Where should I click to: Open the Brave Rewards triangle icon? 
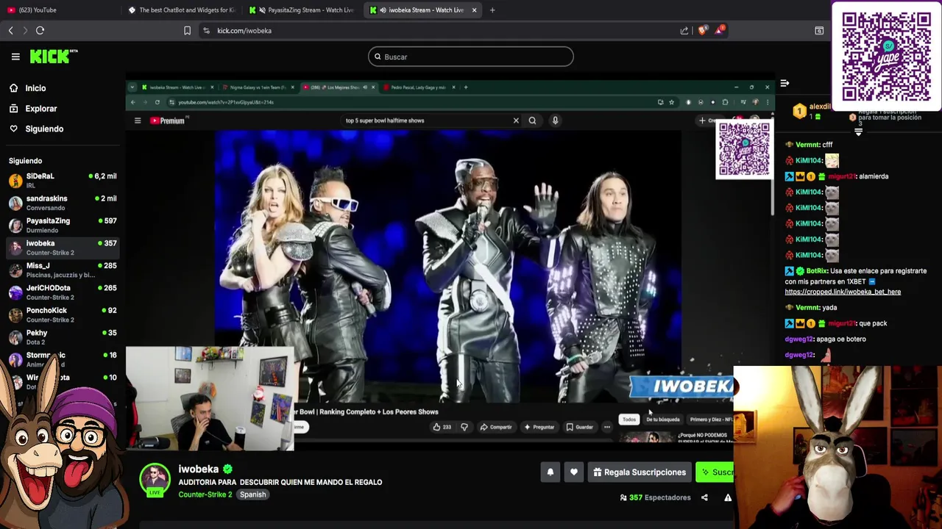[719, 31]
